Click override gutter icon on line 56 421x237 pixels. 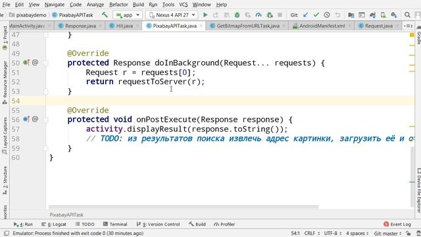pyautogui.click(x=26, y=119)
